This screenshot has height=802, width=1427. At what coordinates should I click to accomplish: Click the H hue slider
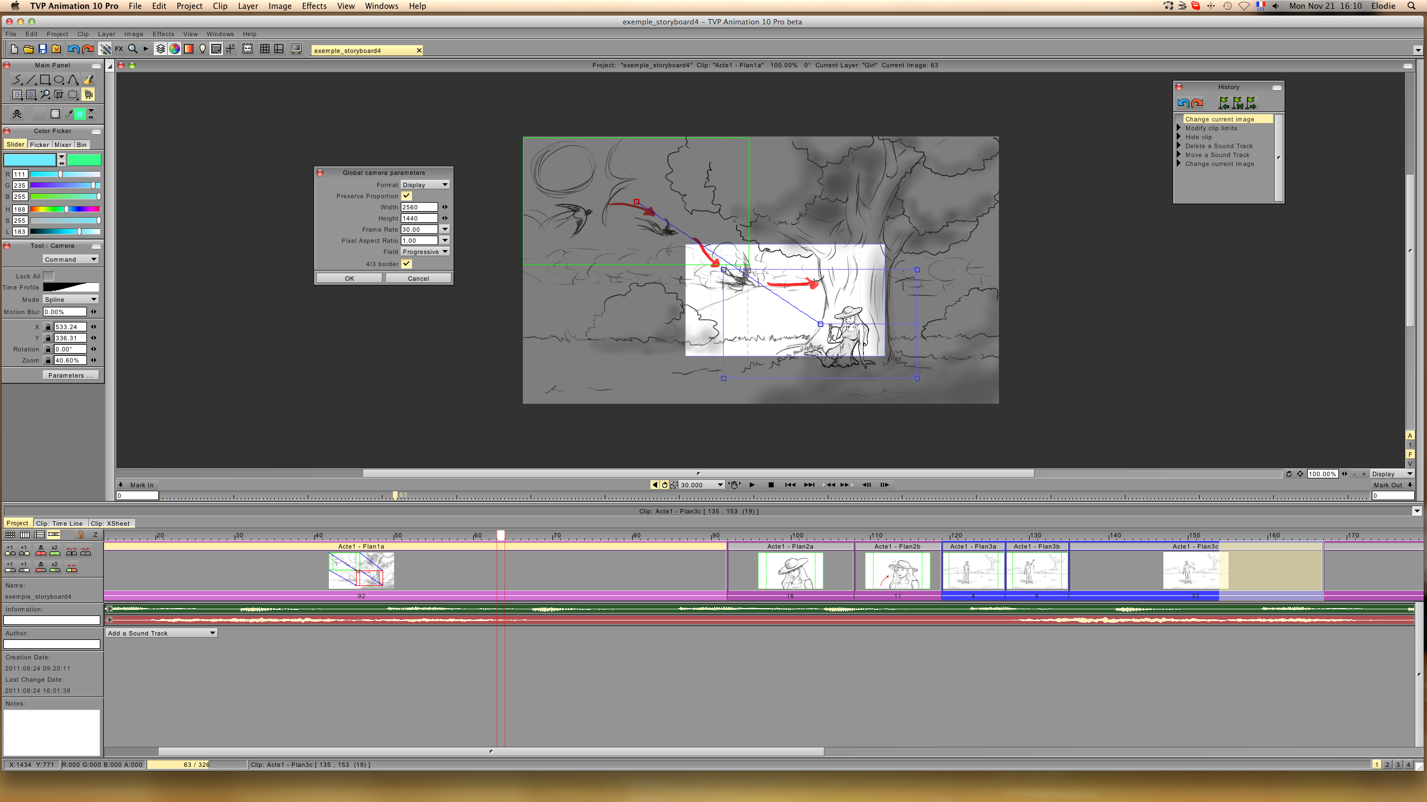click(x=65, y=209)
